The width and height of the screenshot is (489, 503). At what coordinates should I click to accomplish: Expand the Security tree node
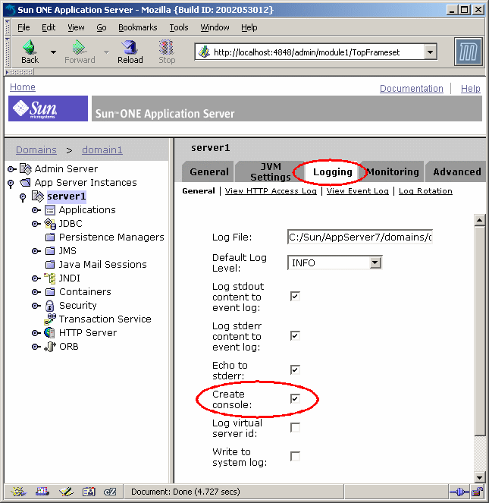tap(36, 306)
